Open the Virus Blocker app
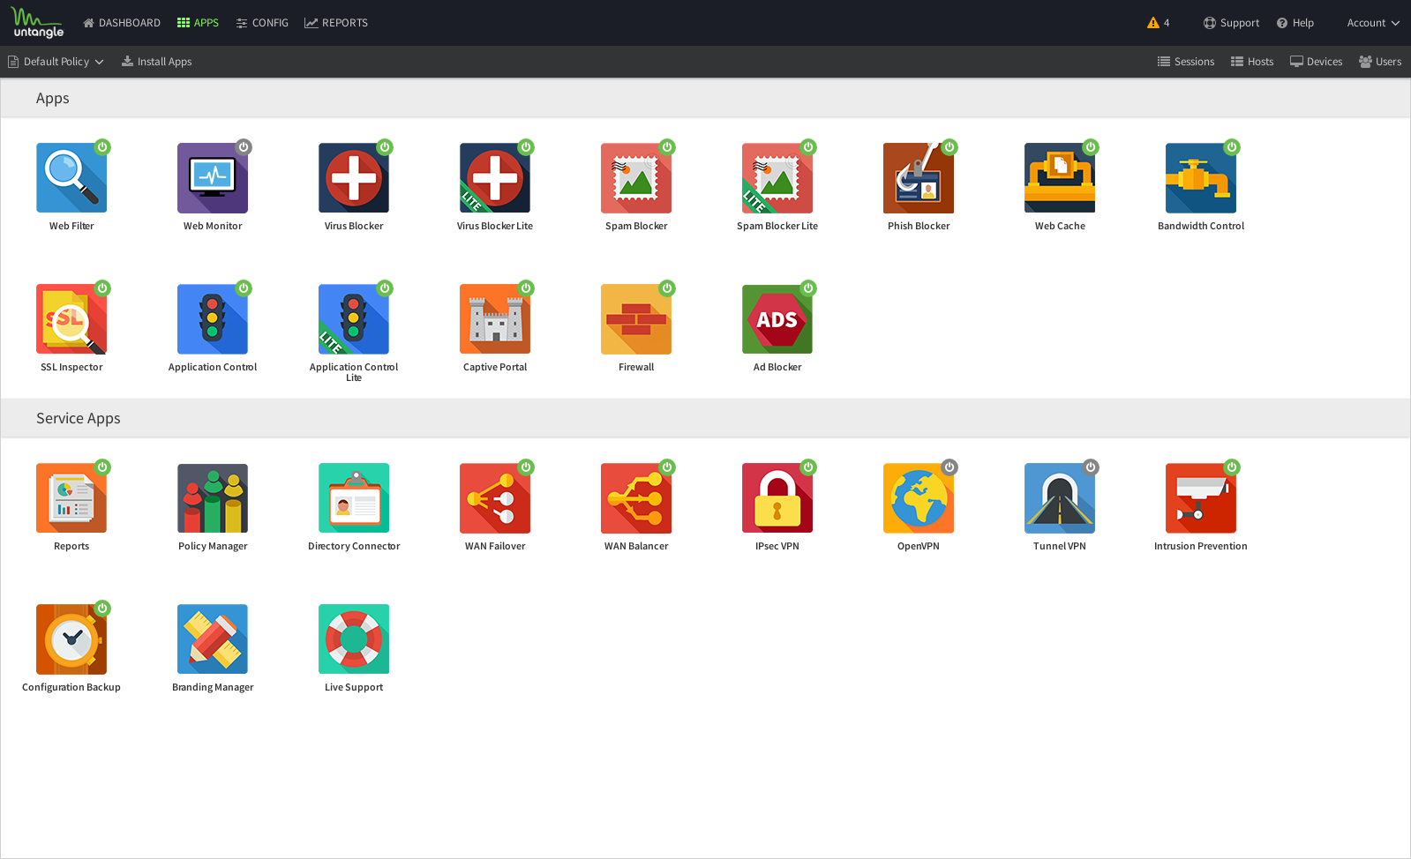This screenshot has height=859, width=1411. (x=354, y=178)
